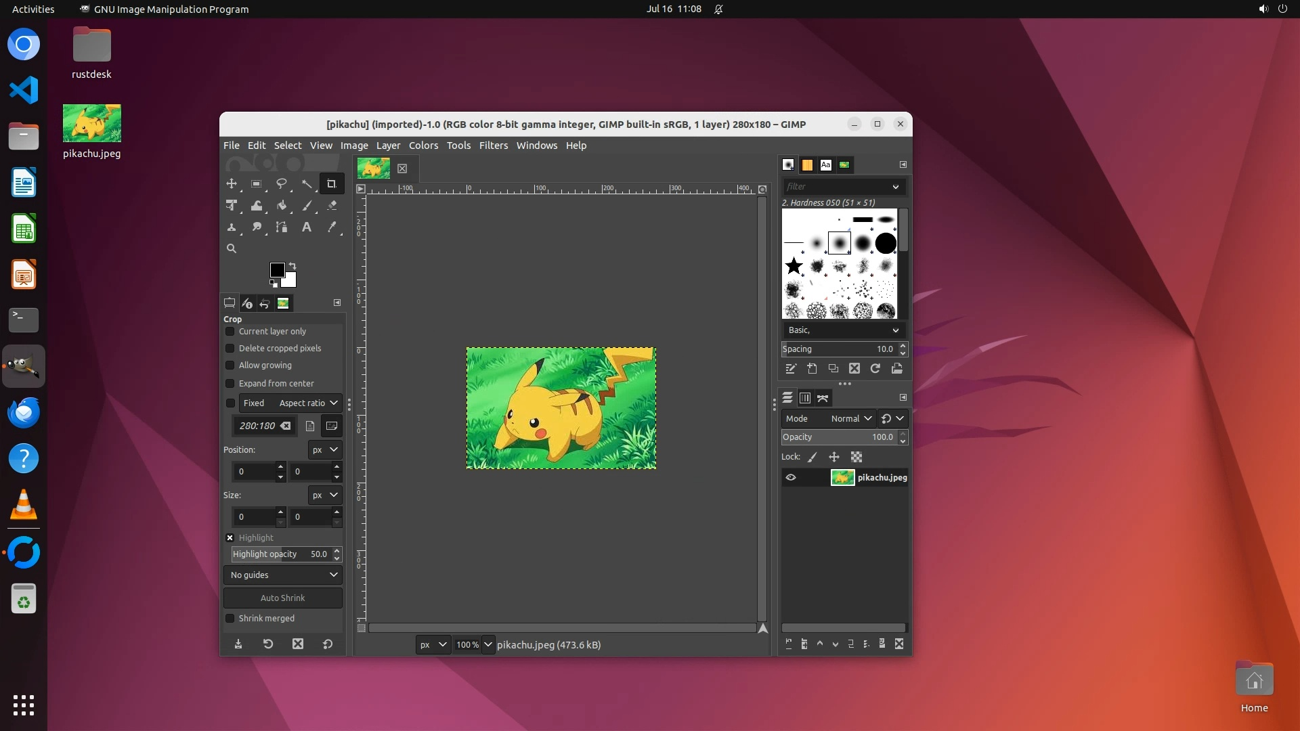The height and width of the screenshot is (731, 1300).
Task: Select the Move tool in toolbox
Action: [232, 184]
